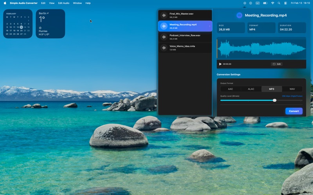Screen dimensions: 313x195
Task: Open the February calendar widget
Action: (18, 24)
